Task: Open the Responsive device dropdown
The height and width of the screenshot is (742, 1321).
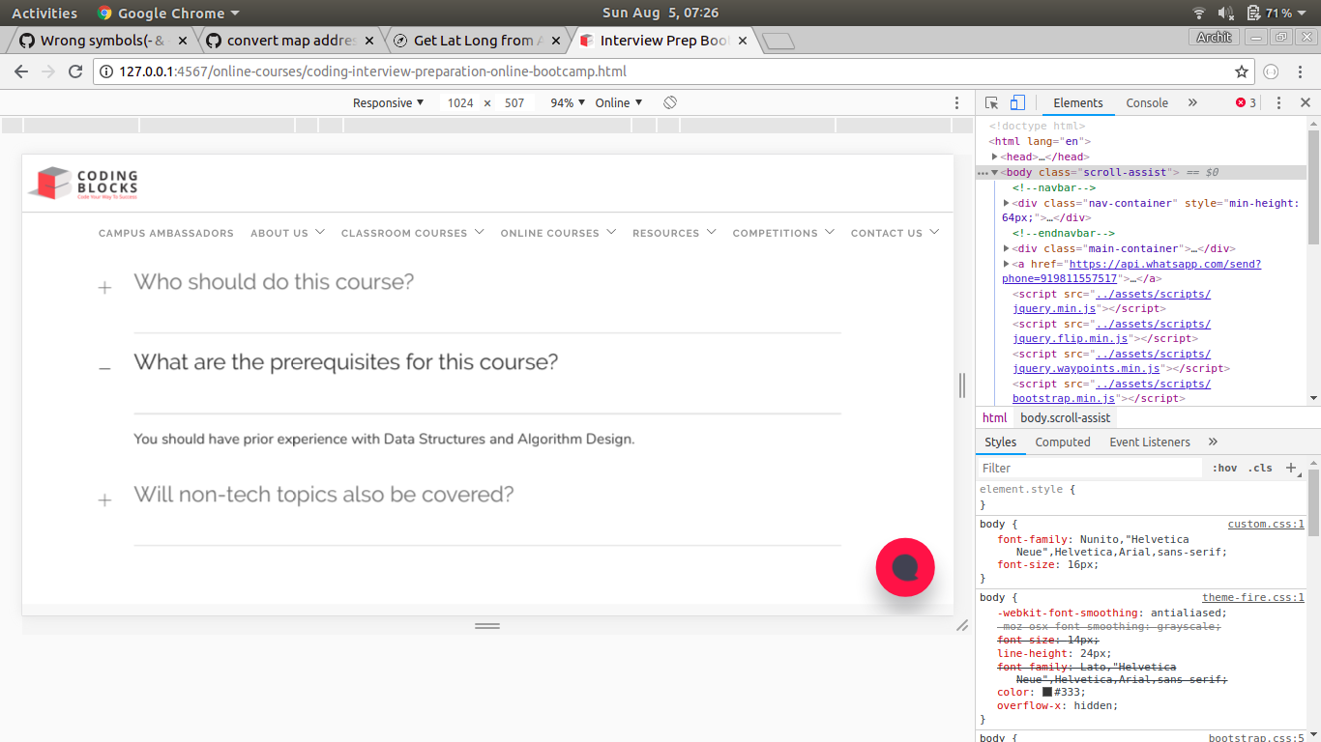Action: pyautogui.click(x=388, y=102)
